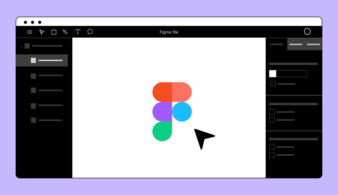Open the hamburger main menu
The width and height of the screenshot is (338, 195).
point(30,32)
